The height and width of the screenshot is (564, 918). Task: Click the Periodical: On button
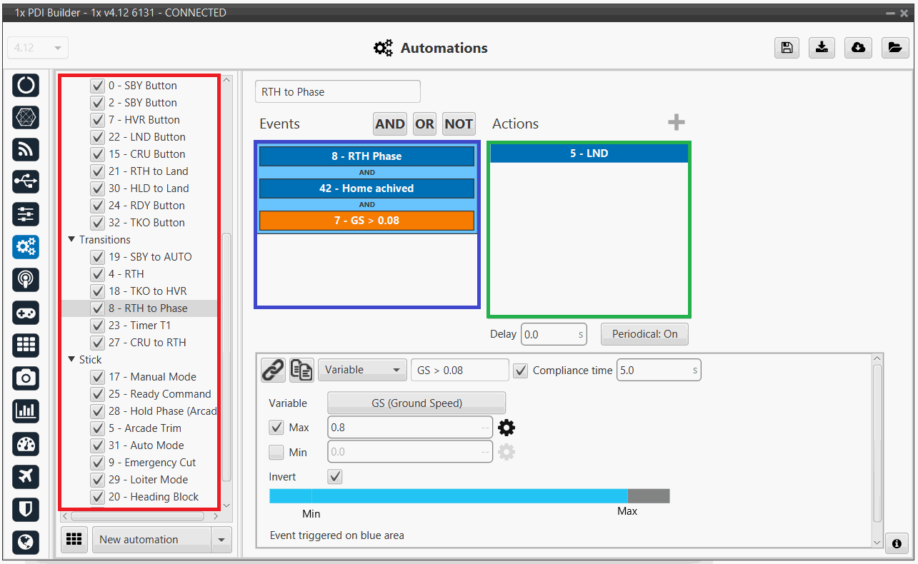click(x=644, y=334)
